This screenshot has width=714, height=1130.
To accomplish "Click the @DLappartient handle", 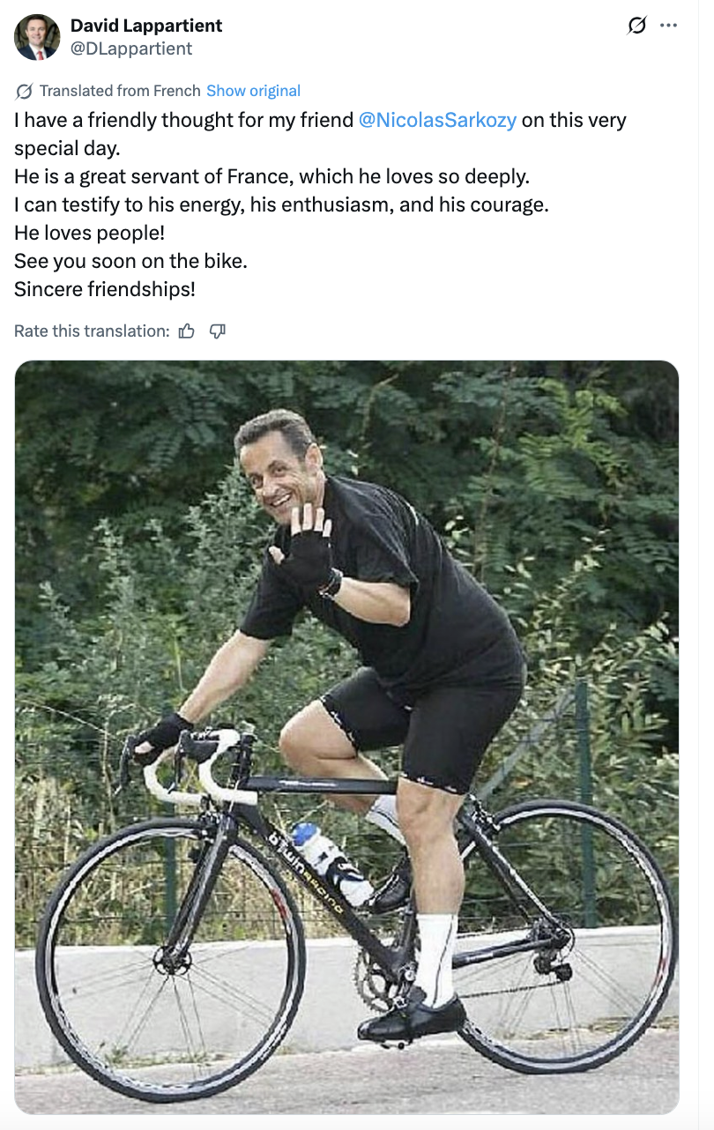I will (x=131, y=48).
